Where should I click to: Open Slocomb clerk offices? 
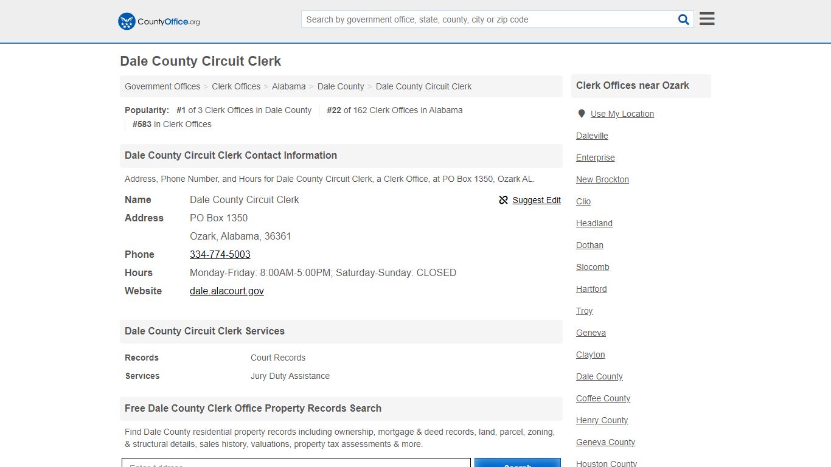click(x=593, y=267)
